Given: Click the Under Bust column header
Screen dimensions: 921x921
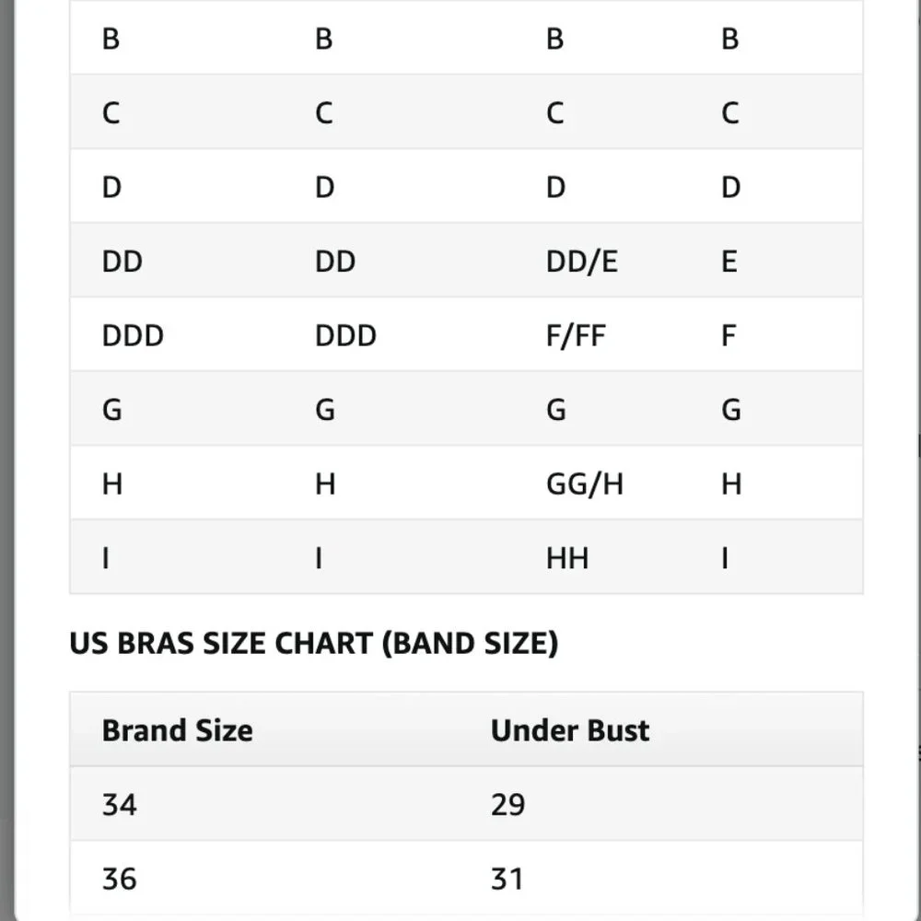Looking at the screenshot, I should click(570, 730).
